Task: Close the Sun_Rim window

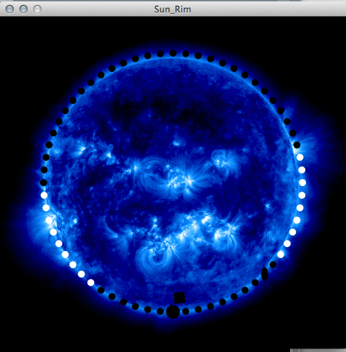Action: point(10,9)
